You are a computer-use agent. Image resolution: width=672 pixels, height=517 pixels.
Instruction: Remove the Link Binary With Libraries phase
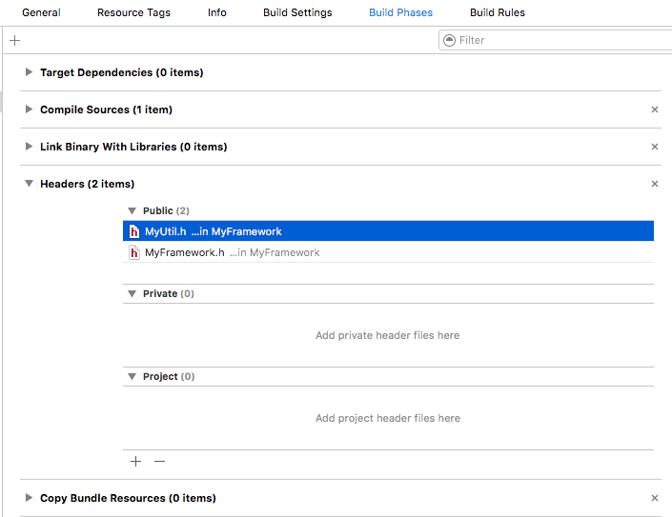655,147
